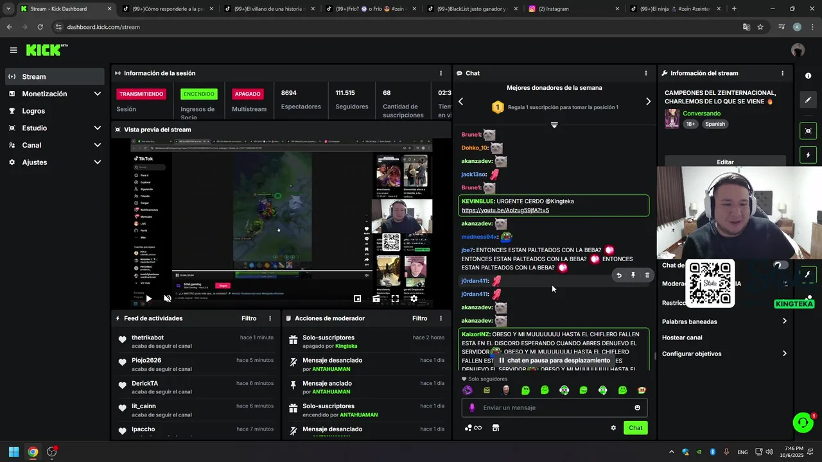Viewport: 822px width, 462px height.
Task: Select the streamer face emote in quick row
Action: (x=506, y=390)
